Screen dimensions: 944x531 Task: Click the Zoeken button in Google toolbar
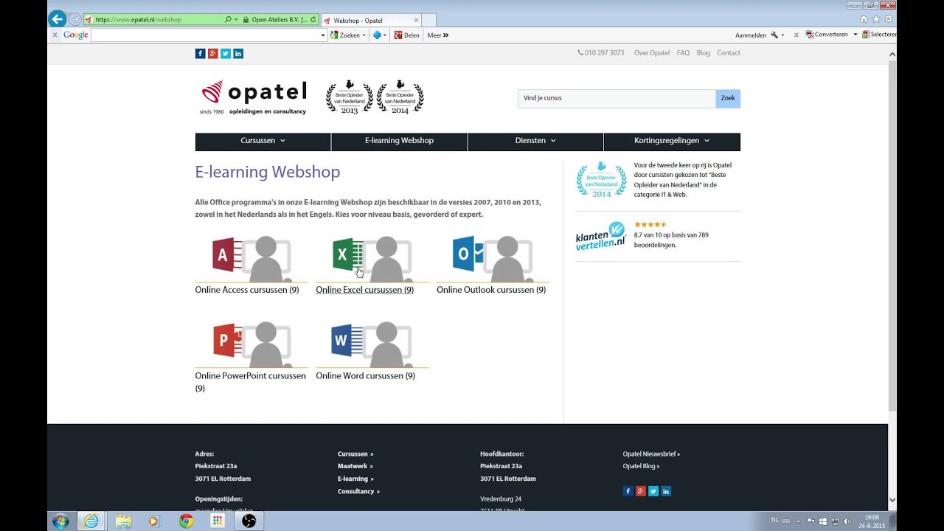[344, 35]
